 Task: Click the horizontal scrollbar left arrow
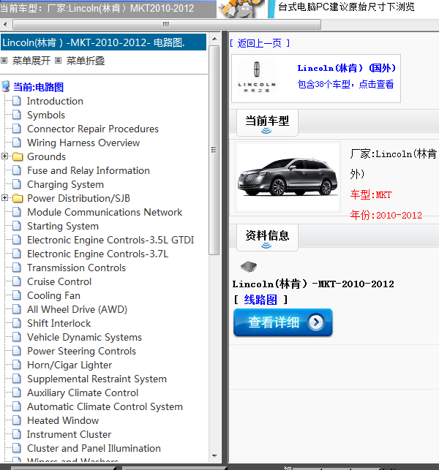pos(5,24)
